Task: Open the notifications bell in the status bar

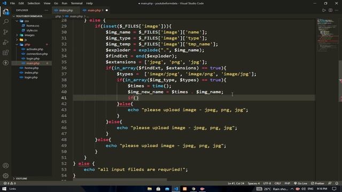Action: (337, 183)
